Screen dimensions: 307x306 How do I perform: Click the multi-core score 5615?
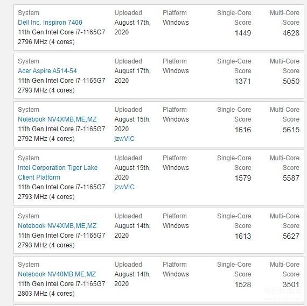(x=291, y=130)
